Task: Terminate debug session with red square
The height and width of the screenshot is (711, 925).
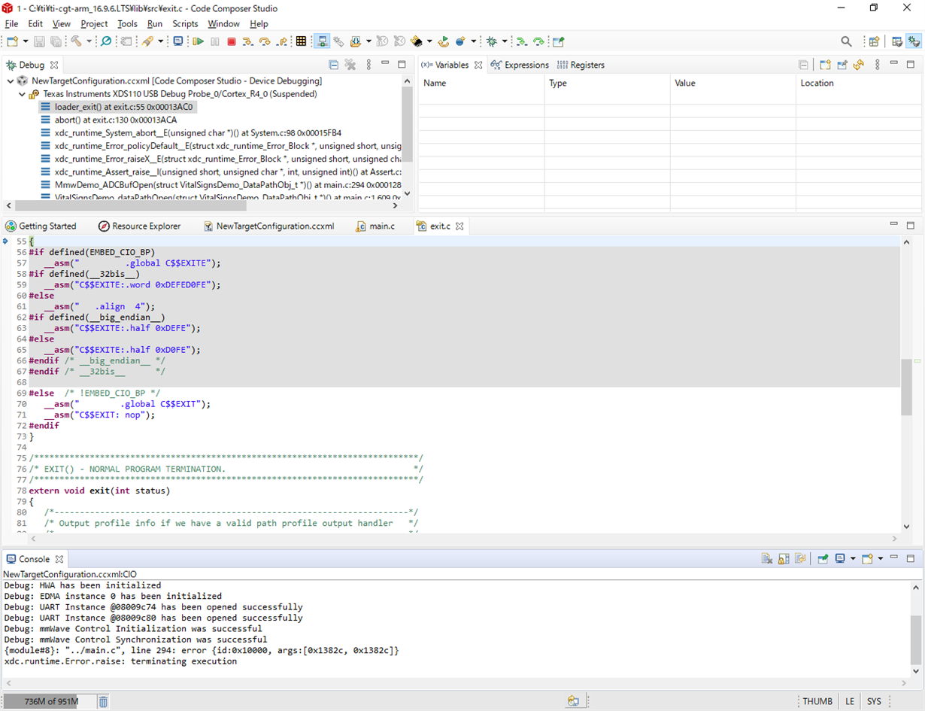Action: [232, 41]
